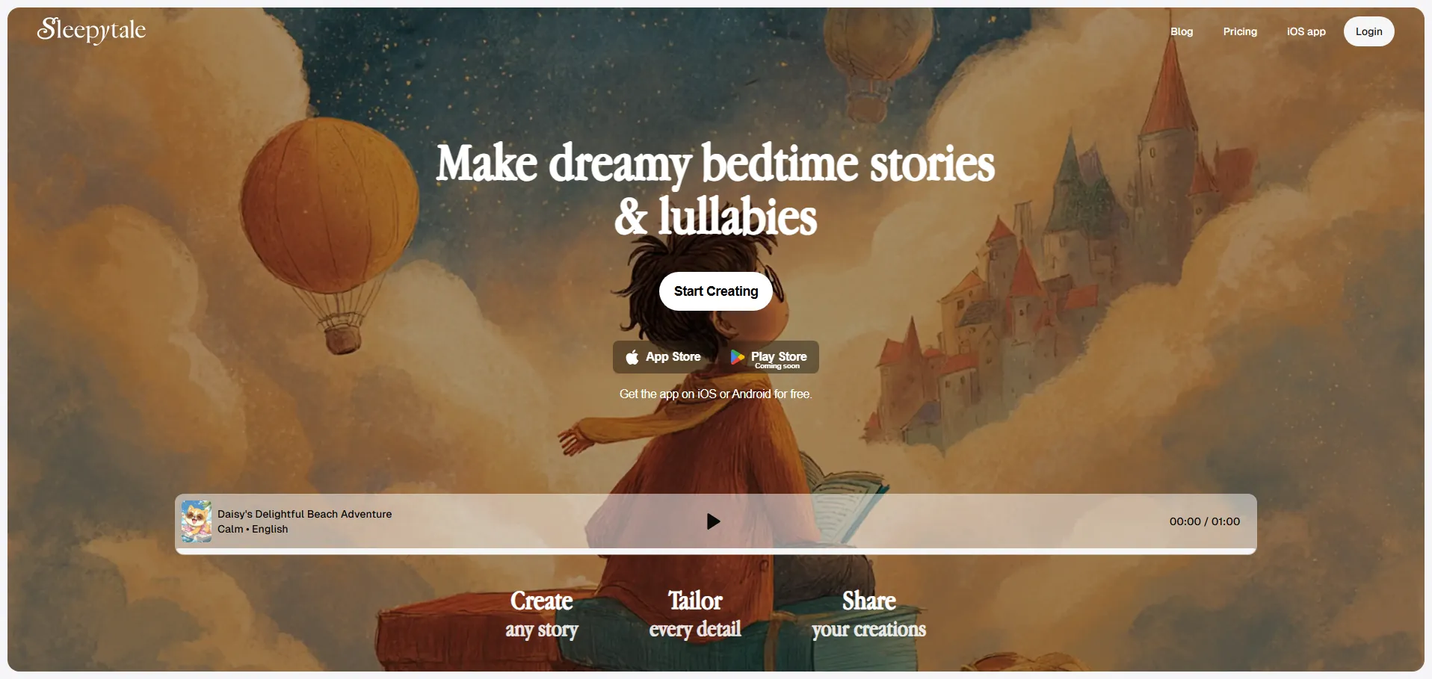The image size is (1432, 679).
Task: Click the App Store badge text
Action: pos(673,357)
